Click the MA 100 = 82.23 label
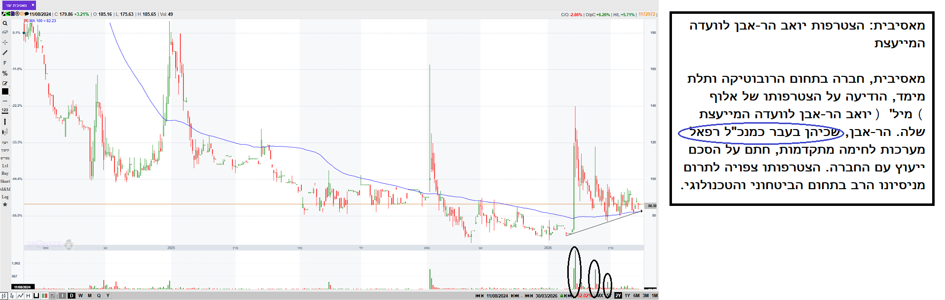This screenshot has height=300, width=945. 42,21
